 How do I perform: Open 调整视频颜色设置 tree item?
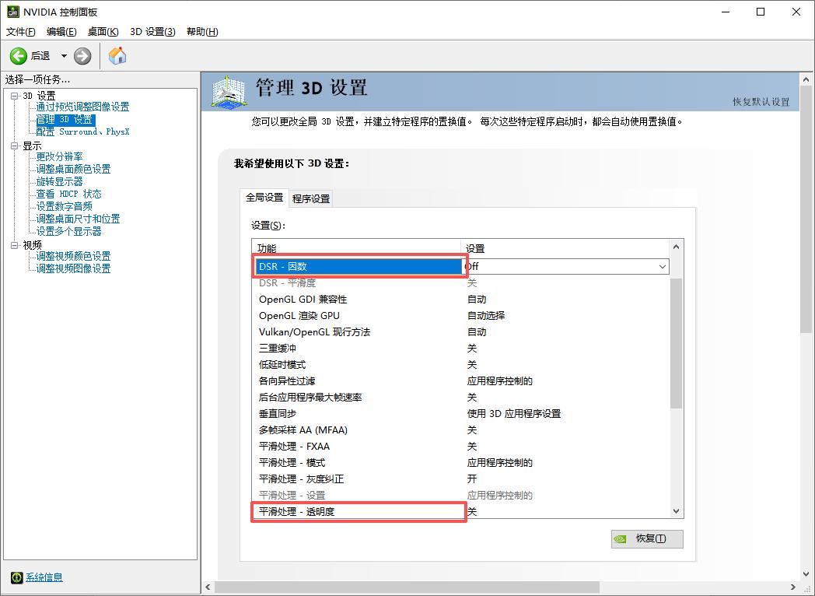tap(73, 256)
